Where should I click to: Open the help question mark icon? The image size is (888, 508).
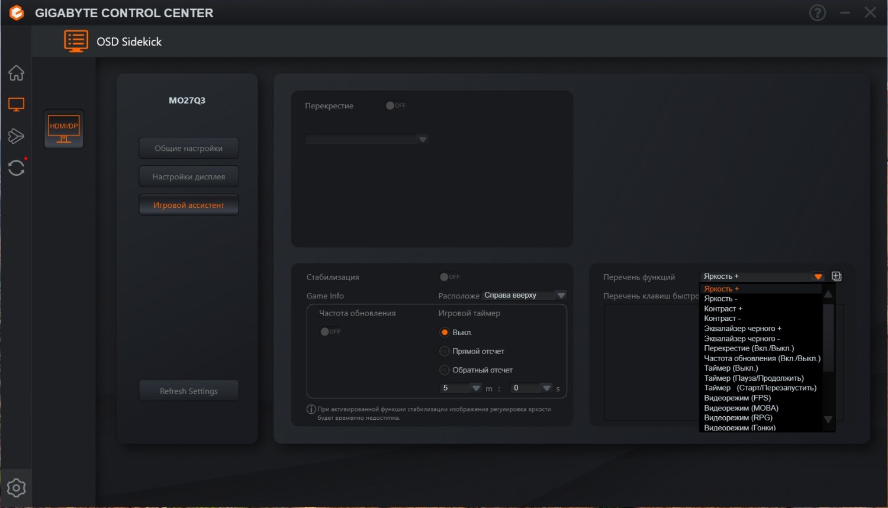pos(818,12)
